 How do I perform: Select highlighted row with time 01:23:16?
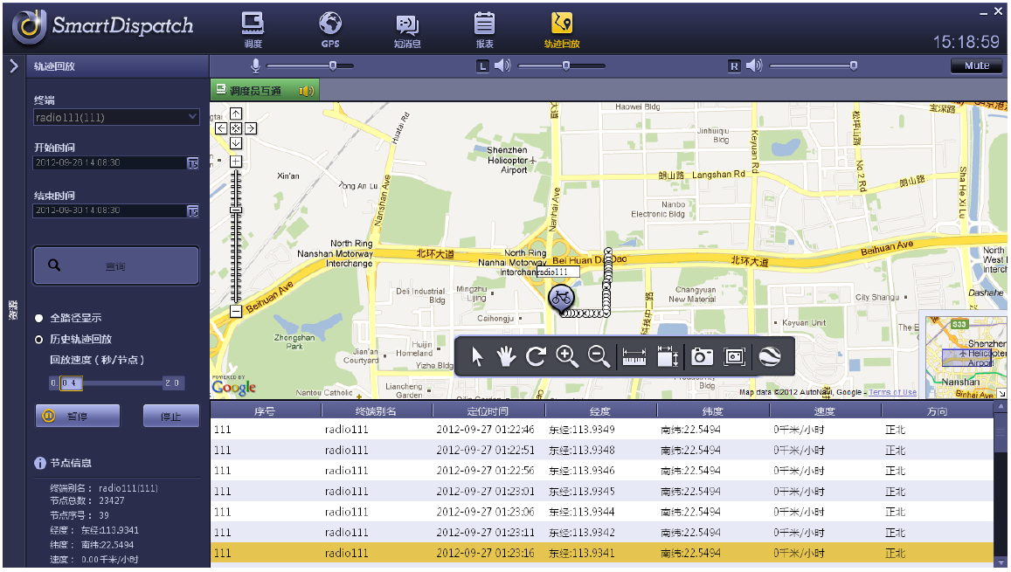(x=602, y=554)
